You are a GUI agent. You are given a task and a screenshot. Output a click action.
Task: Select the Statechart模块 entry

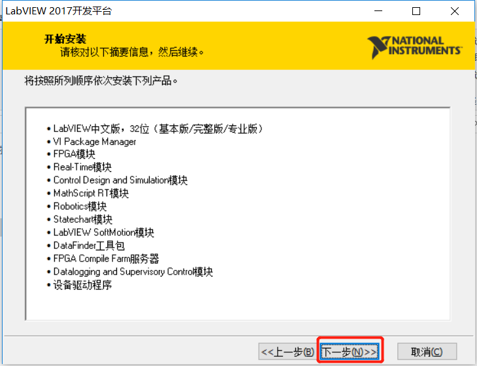click(80, 219)
